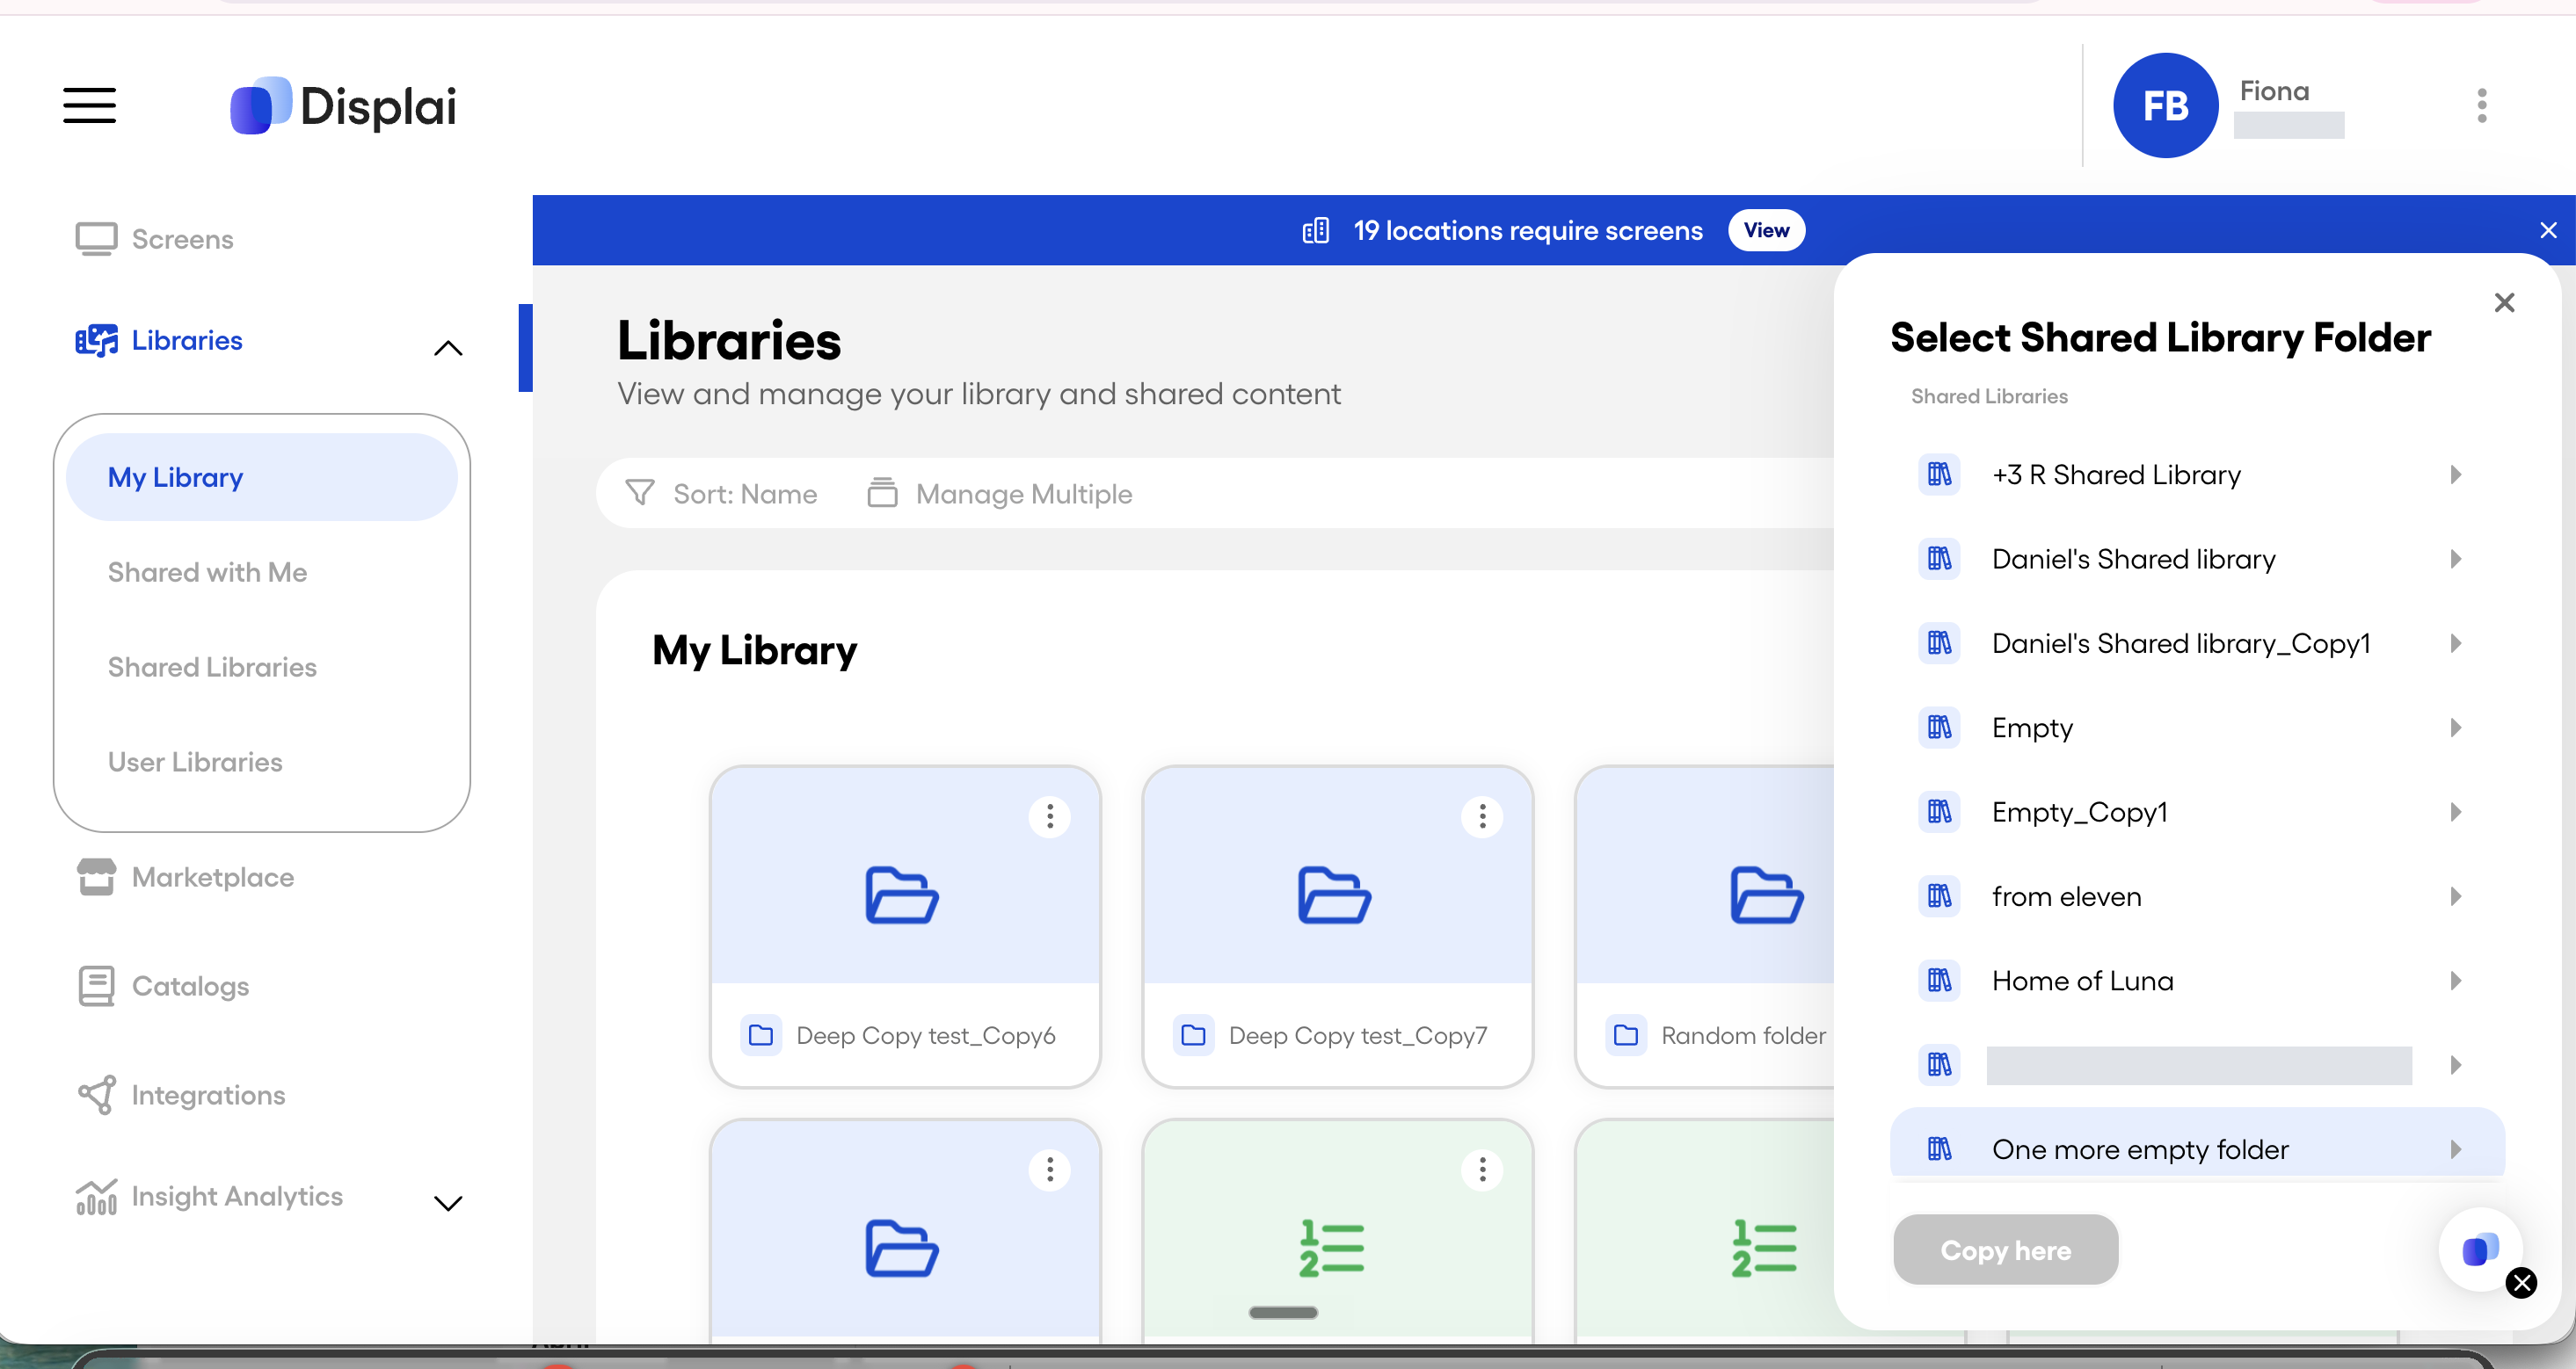The image size is (2576, 1369).
Task: Click the Catalogs book icon
Action: (96, 985)
